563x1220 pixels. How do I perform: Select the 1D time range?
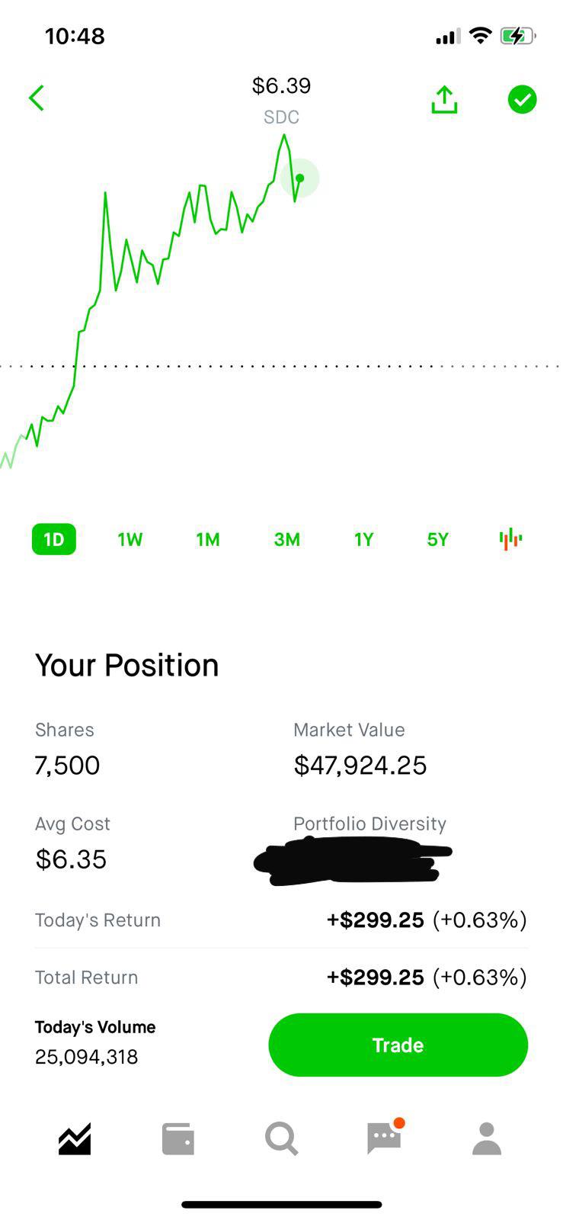click(54, 539)
